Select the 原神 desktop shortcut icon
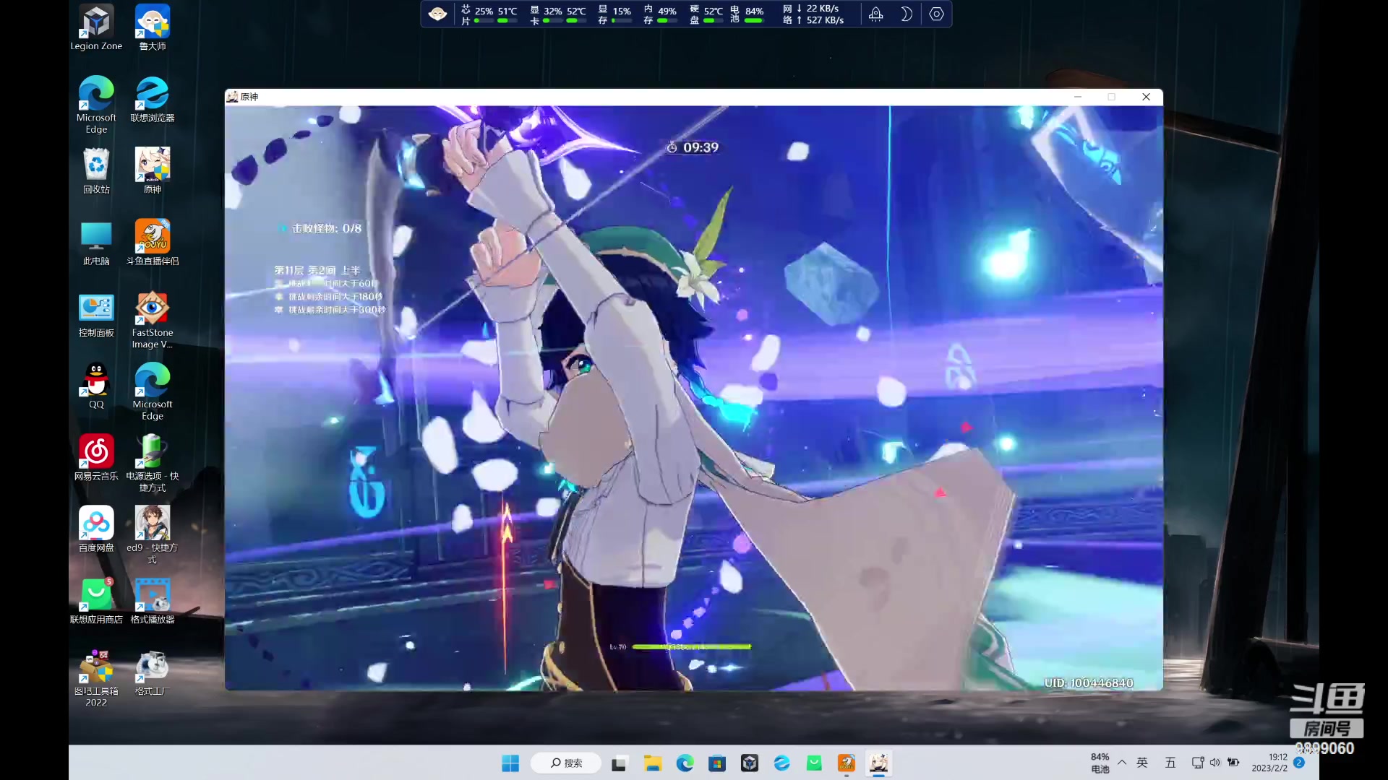 pos(153,170)
